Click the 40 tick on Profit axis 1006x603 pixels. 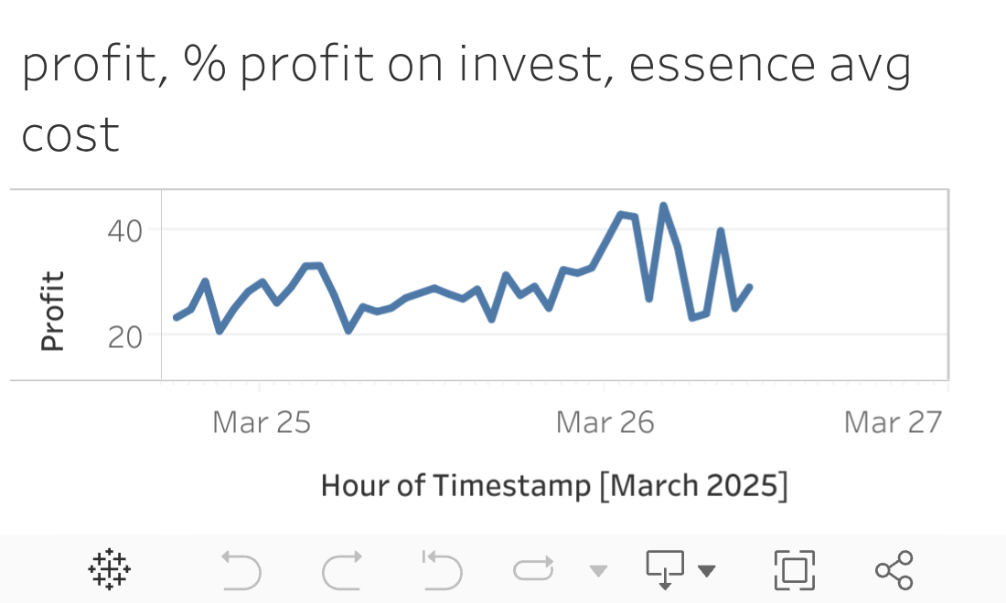coord(125,230)
